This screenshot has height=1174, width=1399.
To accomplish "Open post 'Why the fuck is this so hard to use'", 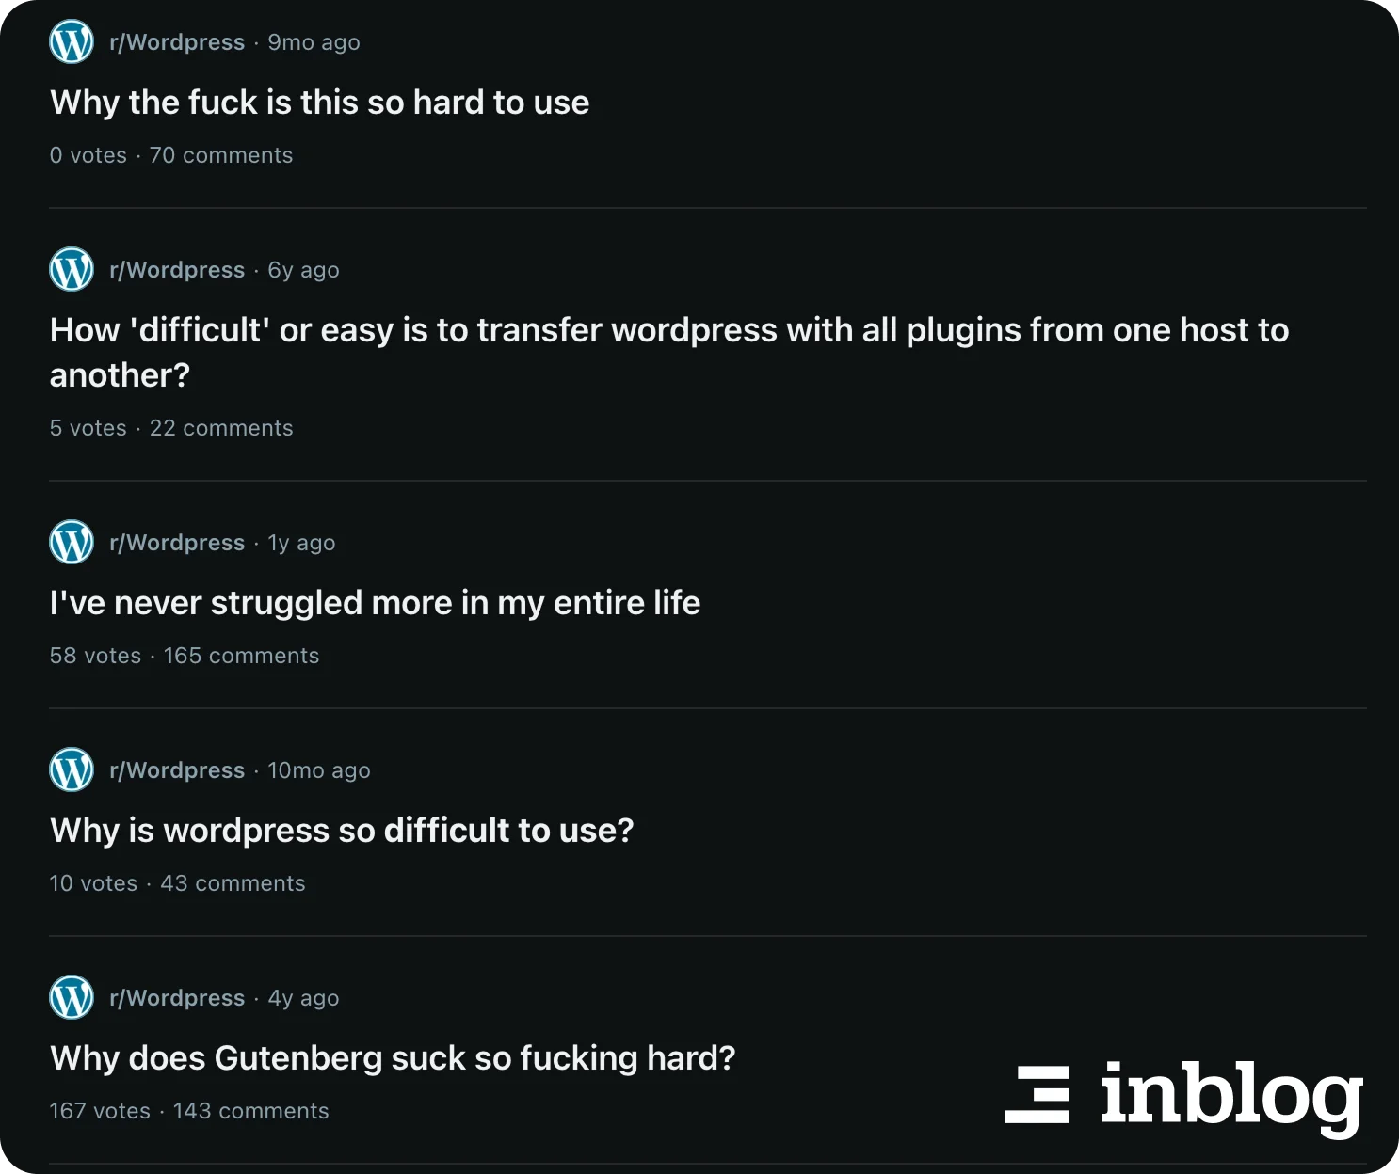I will (x=319, y=103).
